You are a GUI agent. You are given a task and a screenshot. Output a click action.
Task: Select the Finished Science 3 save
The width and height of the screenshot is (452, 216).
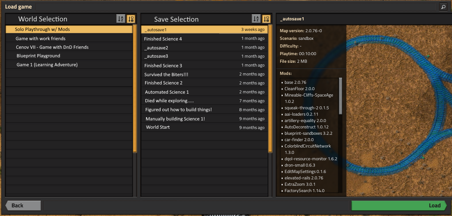coord(204,65)
